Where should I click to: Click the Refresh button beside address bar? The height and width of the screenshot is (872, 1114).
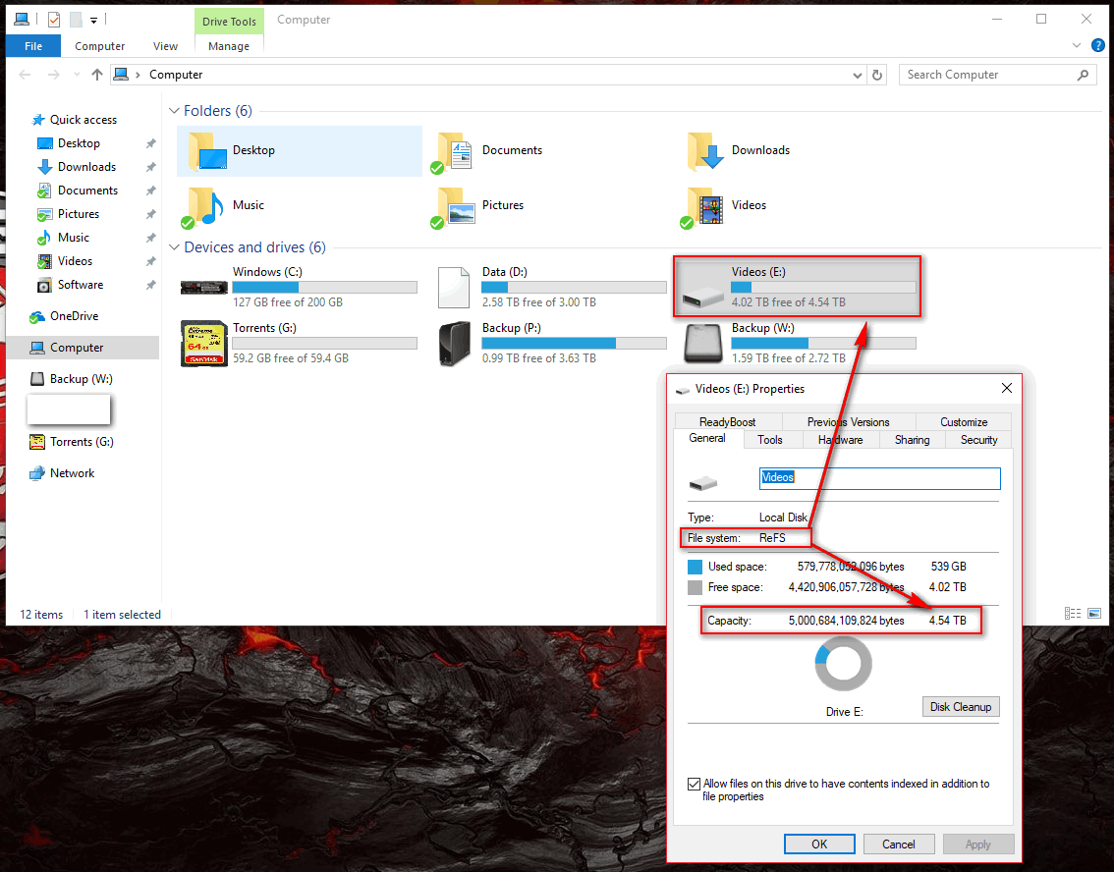[877, 75]
